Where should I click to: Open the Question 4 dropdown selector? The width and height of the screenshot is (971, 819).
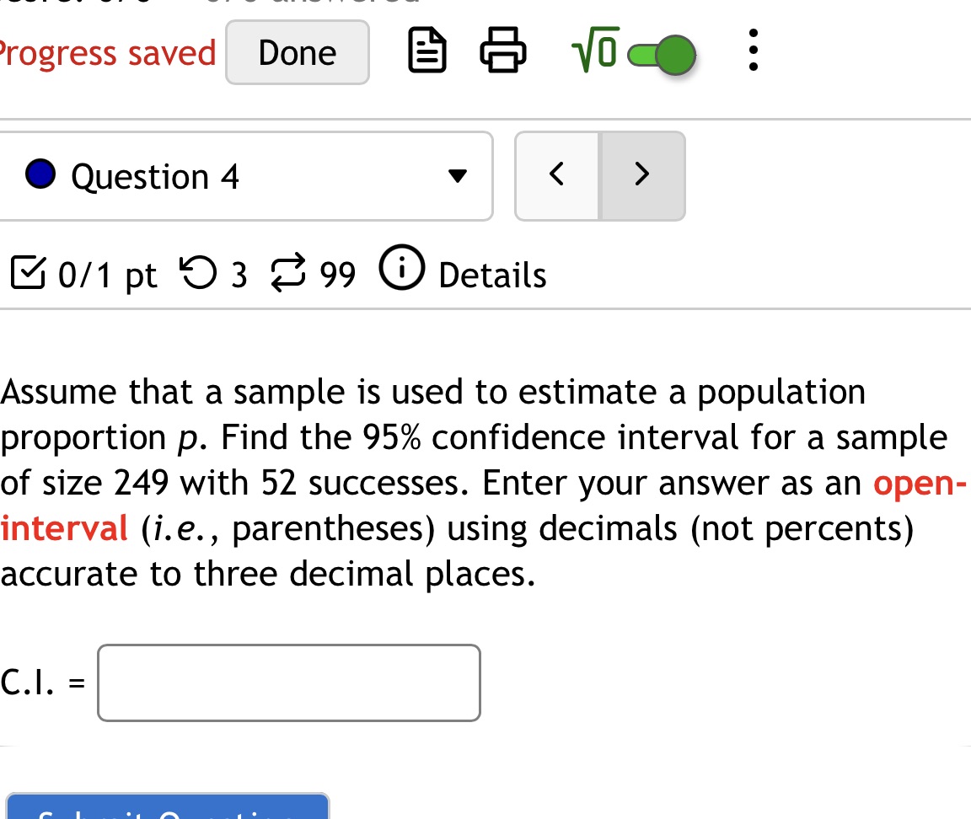(455, 176)
